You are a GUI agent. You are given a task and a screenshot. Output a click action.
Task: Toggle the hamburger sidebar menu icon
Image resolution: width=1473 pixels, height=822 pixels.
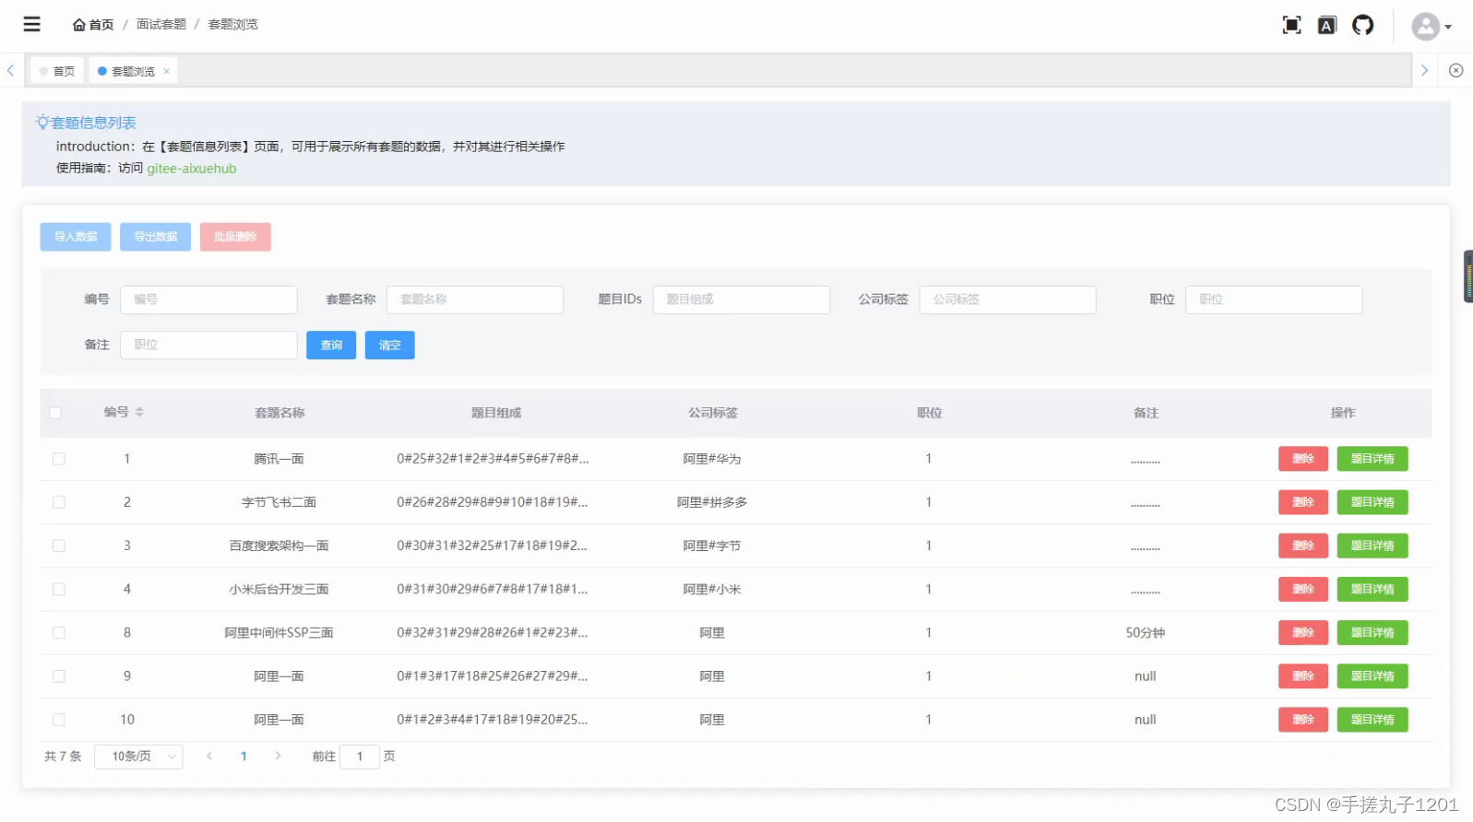[32, 24]
